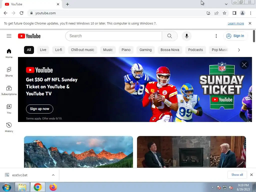Close the YouTube browser tab
Viewport: 256px width, 192px height.
point(58,4)
